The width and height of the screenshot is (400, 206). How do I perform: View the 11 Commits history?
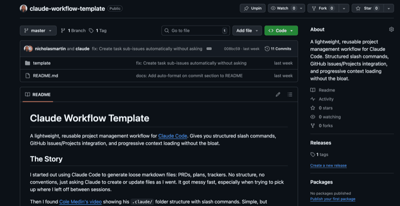277,49
